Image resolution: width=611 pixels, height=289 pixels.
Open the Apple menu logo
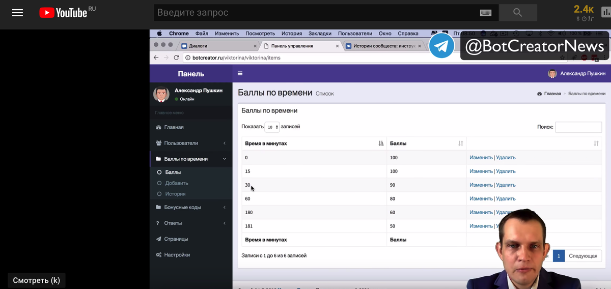(x=159, y=34)
